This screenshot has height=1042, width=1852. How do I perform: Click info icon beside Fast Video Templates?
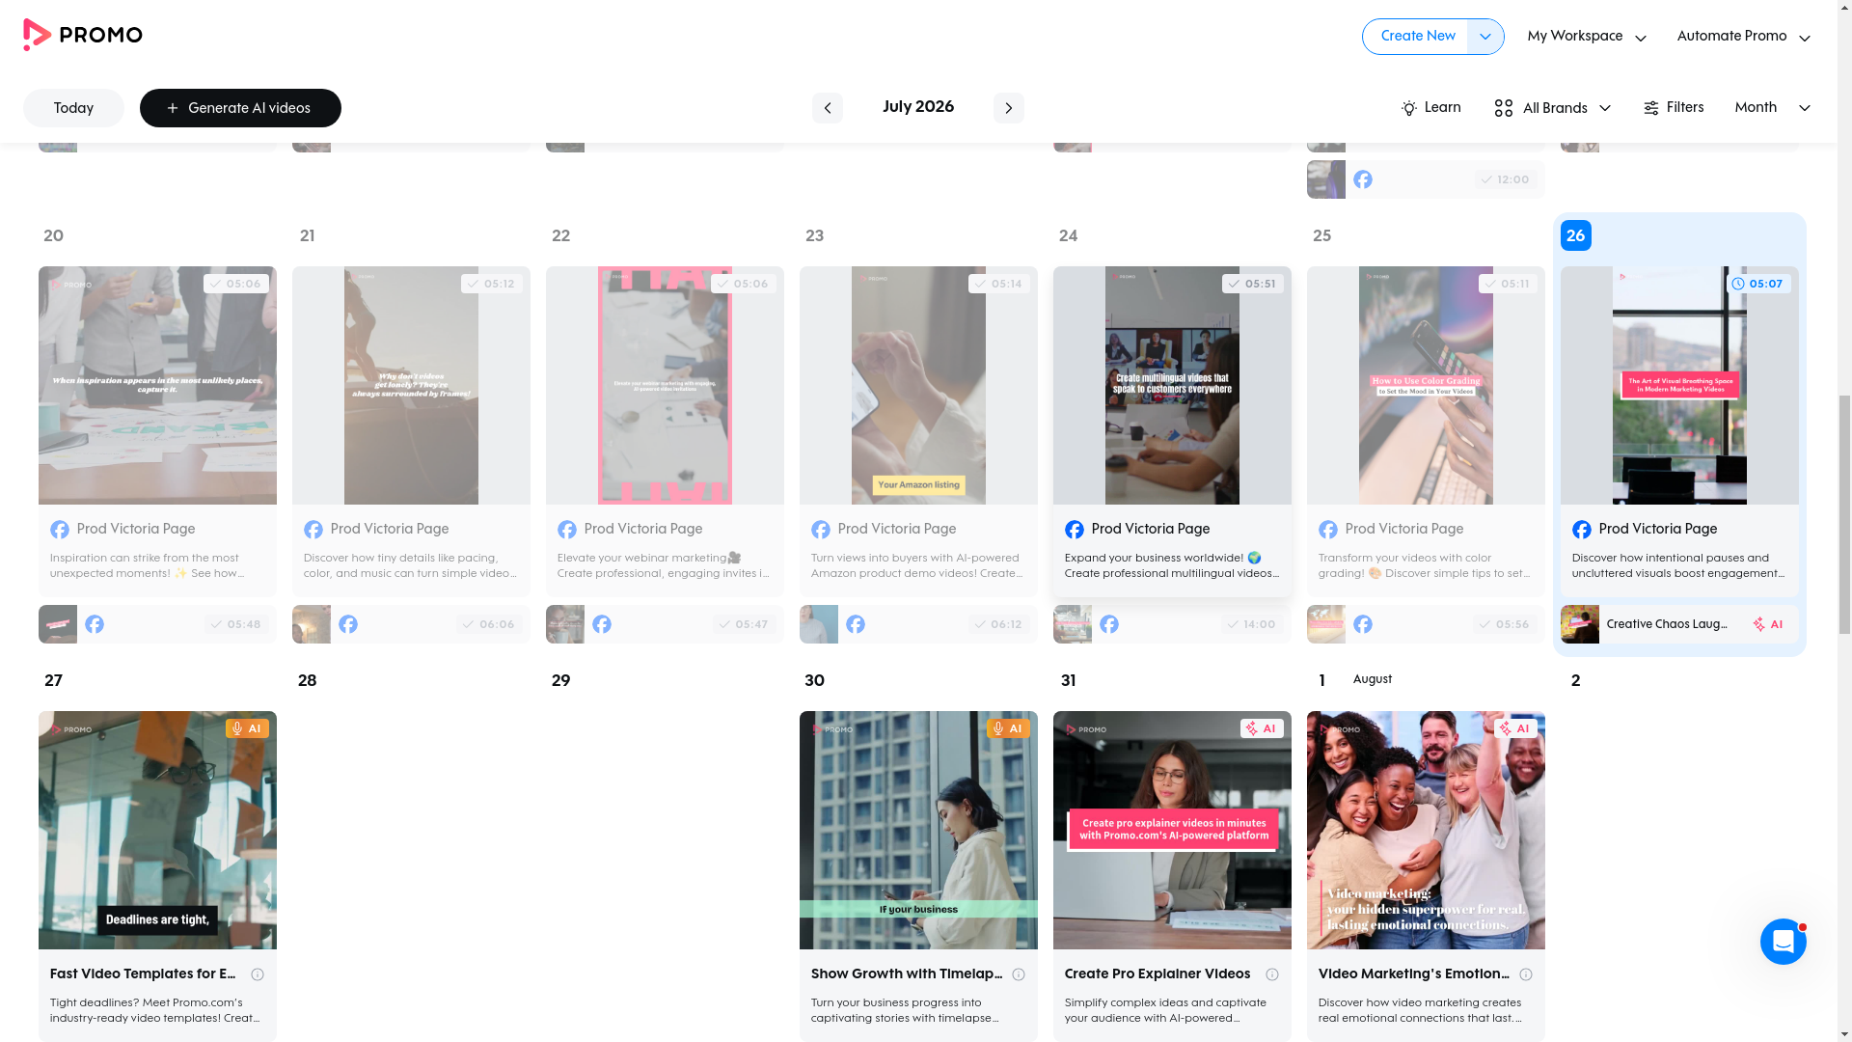tap(257, 974)
